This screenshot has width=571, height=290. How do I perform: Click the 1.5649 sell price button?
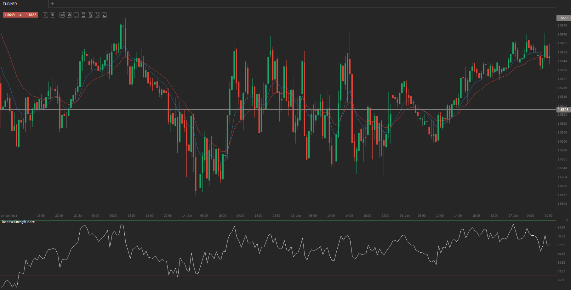(10, 15)
